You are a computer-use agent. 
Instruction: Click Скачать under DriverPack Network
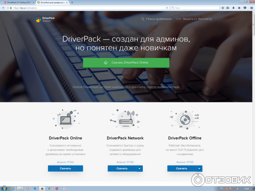tap(122, 169)
